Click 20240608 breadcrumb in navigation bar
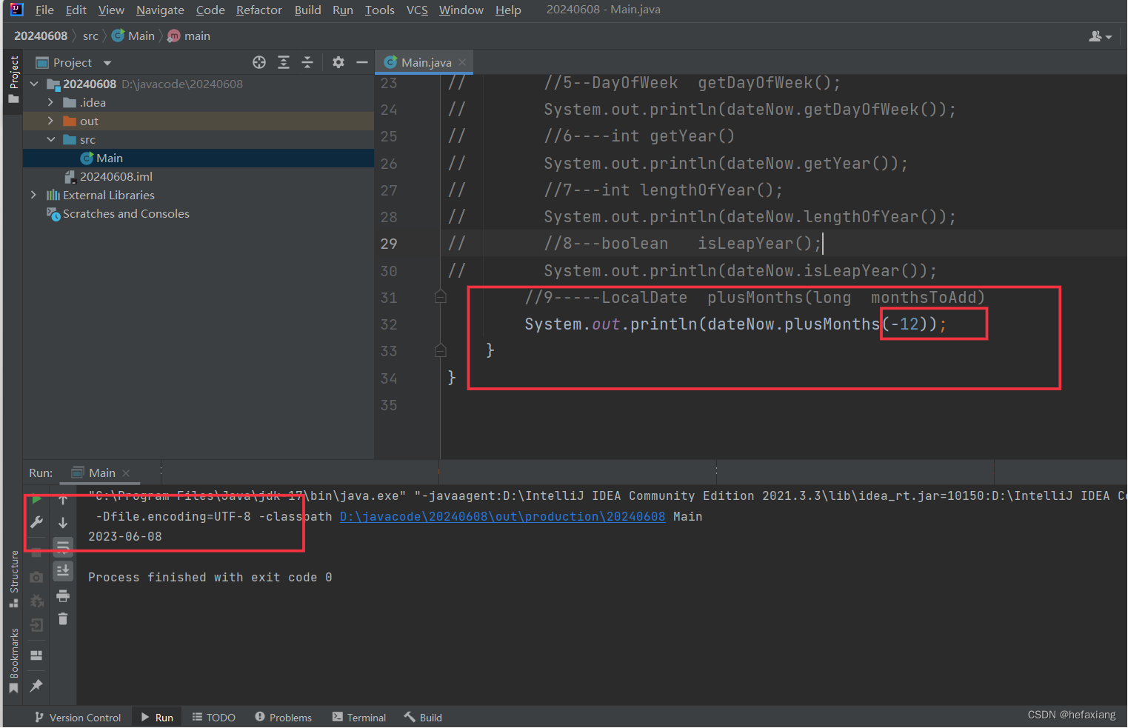Image resolution: width=1128 pixels, height=728 pixels. tap(41, 36)
